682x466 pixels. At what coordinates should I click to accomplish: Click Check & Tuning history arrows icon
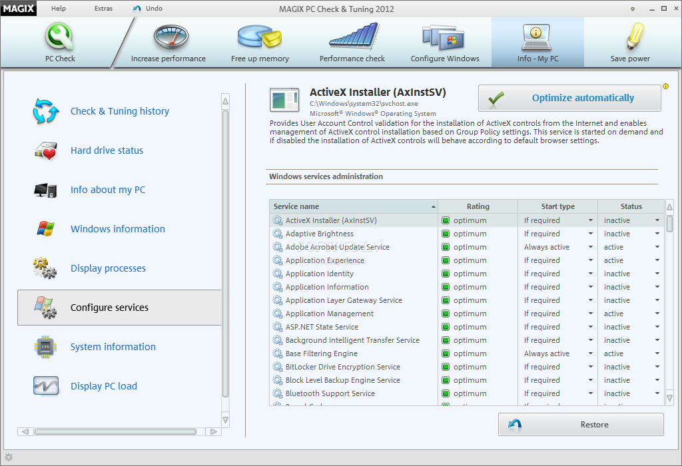tap(46, 111)
